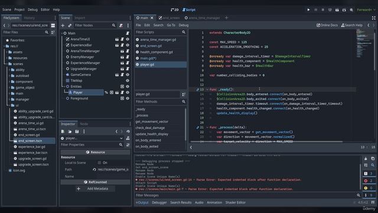
Task: Click the Search Help button
Action: point(352,25)
